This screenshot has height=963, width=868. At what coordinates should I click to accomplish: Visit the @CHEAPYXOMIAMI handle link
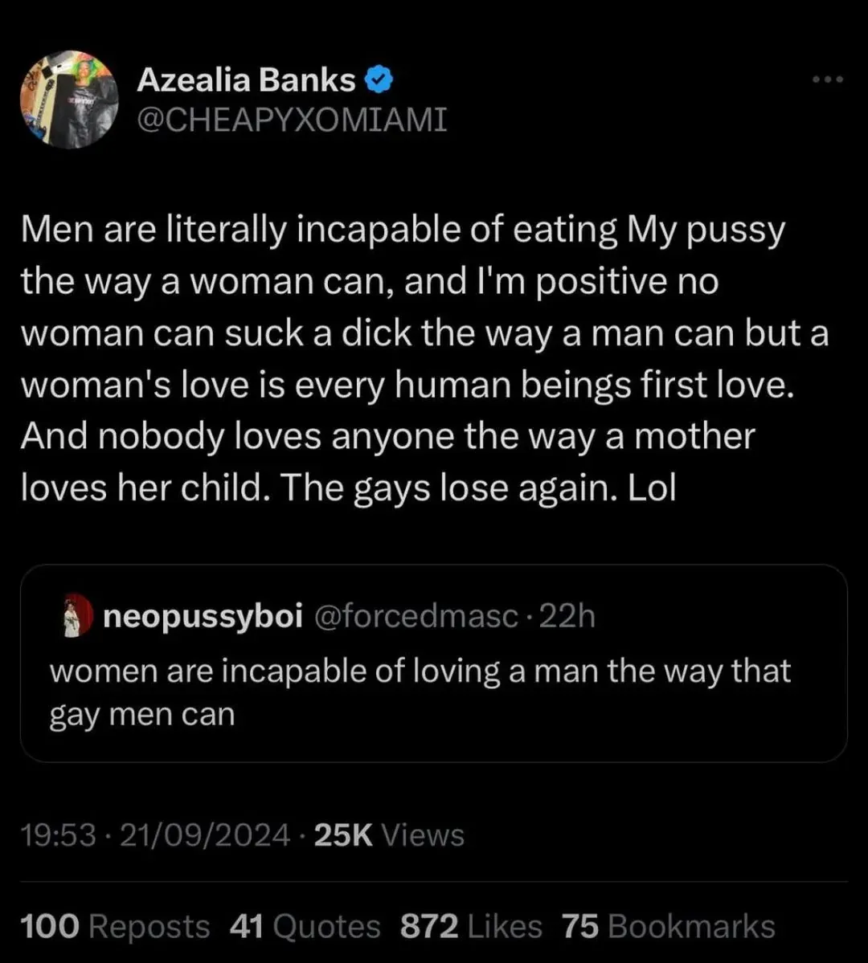coord(292,120)
